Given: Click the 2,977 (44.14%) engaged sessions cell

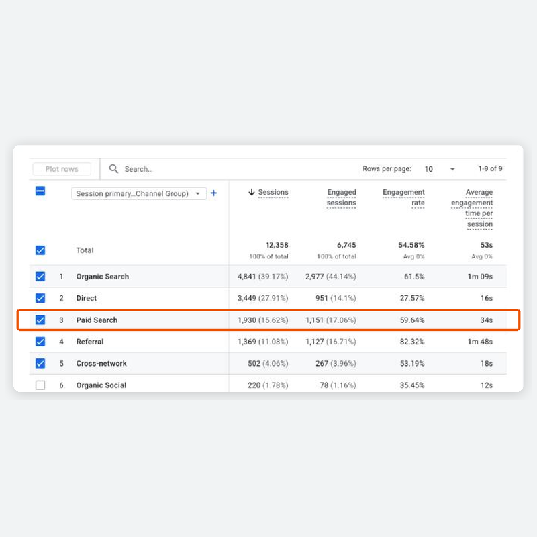Looking at the screenshot, I should [330, 277].
